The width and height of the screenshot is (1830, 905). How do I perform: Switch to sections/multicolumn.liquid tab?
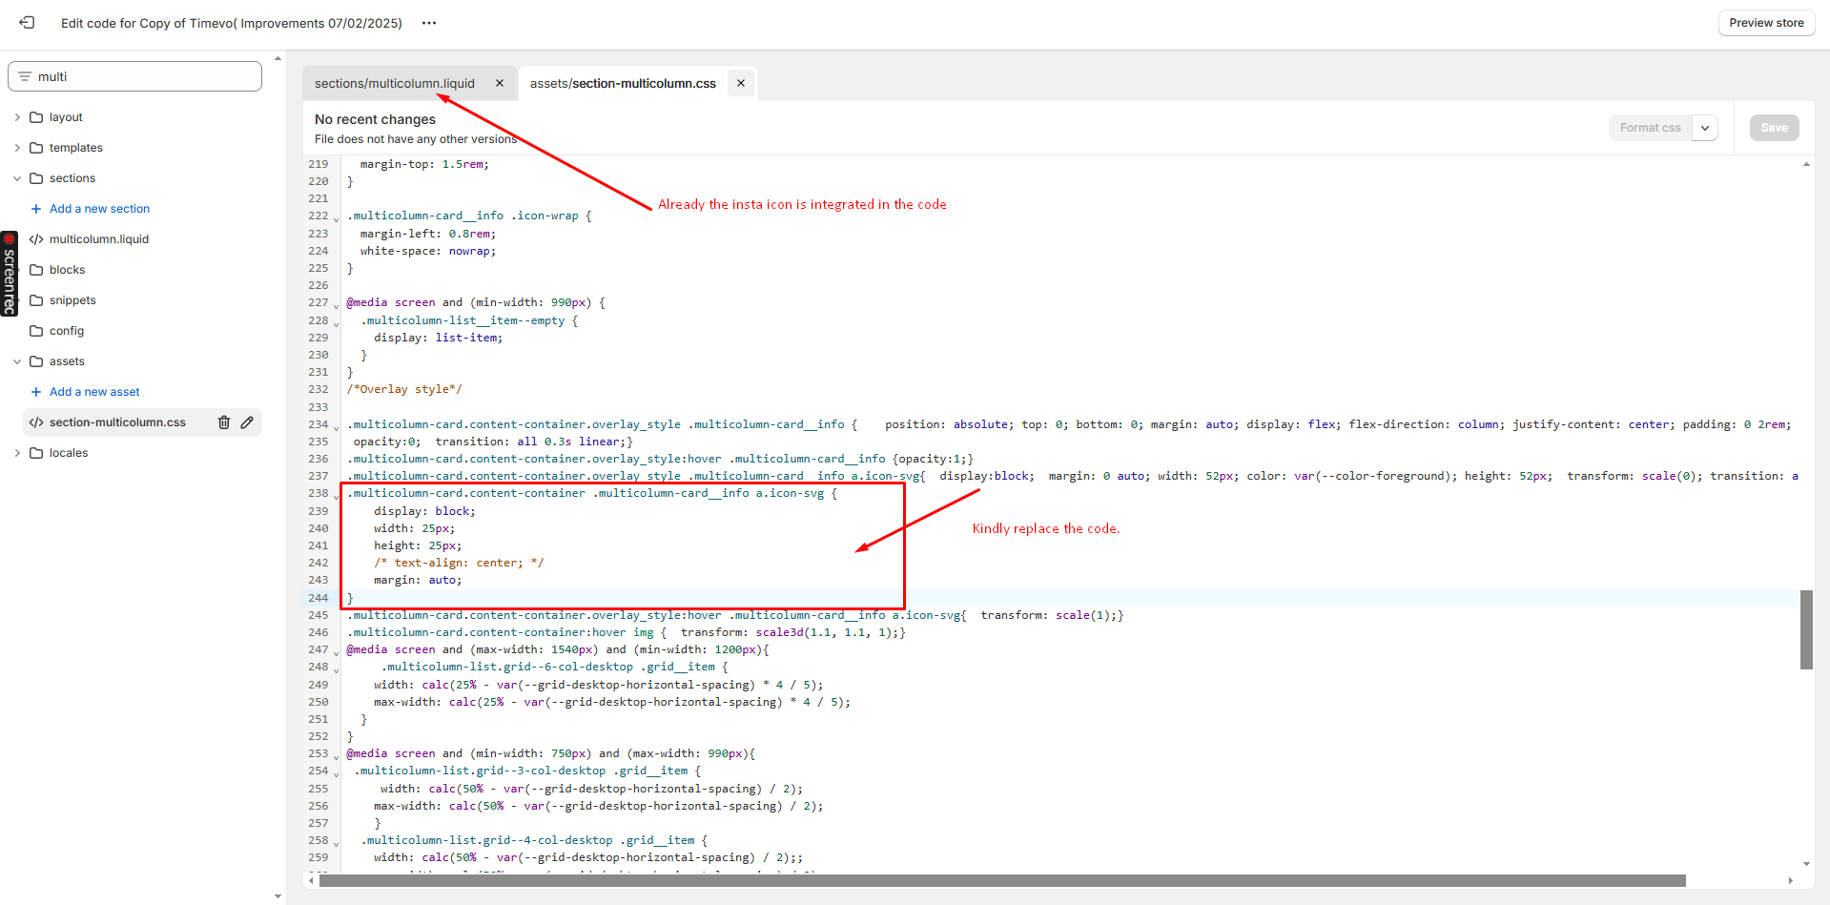pyautogui.click(x=395, y=83)
